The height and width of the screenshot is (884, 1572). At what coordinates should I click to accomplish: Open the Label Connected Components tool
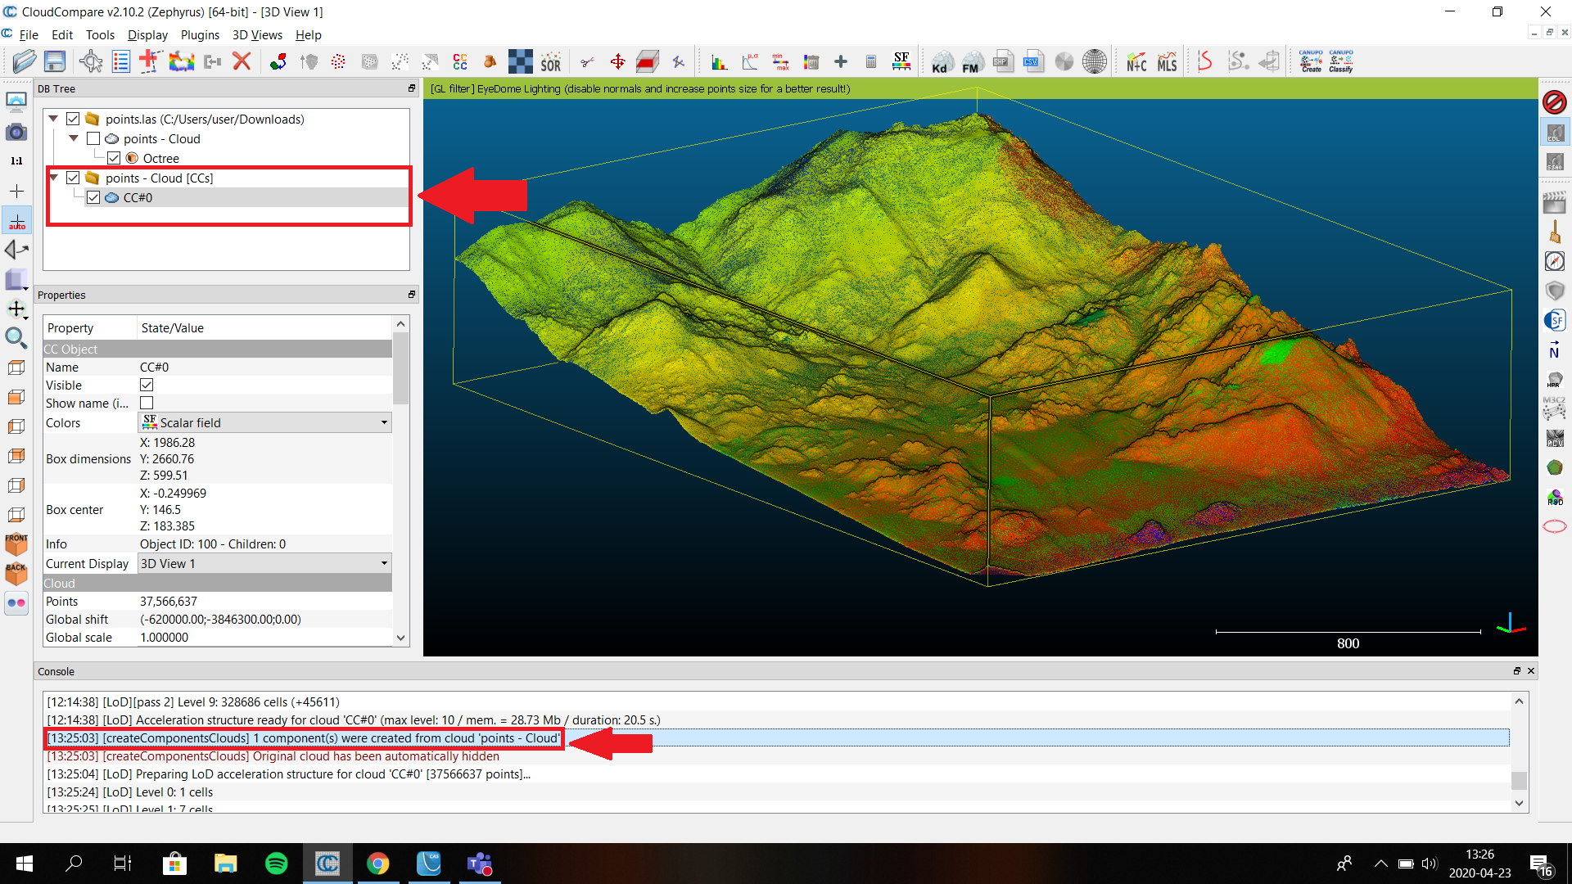[460, 61]
